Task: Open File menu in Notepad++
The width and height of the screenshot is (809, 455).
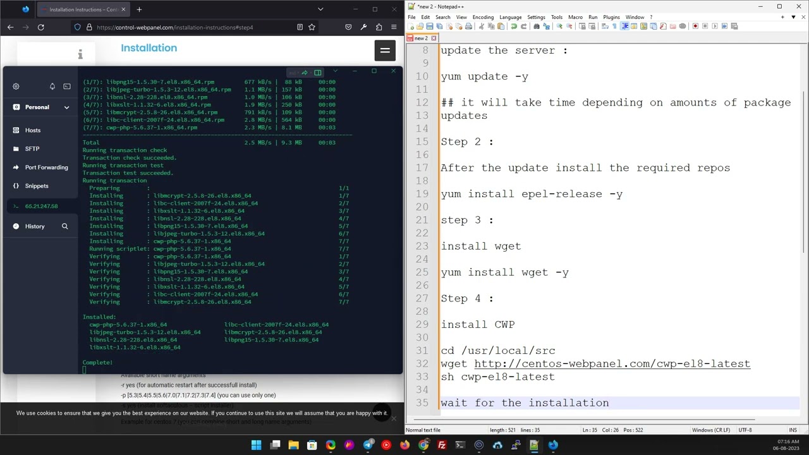Action: point(411,17)
